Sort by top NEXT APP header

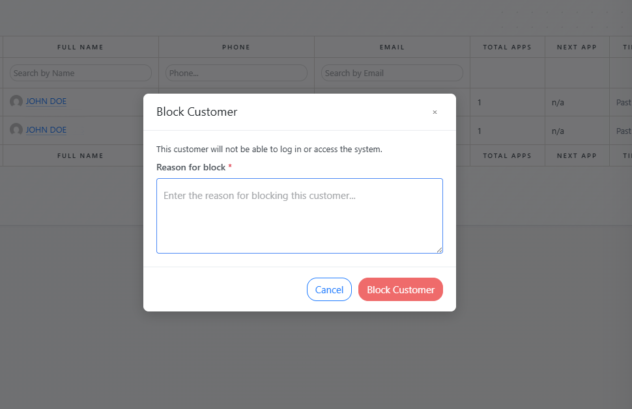pos(577,47)
